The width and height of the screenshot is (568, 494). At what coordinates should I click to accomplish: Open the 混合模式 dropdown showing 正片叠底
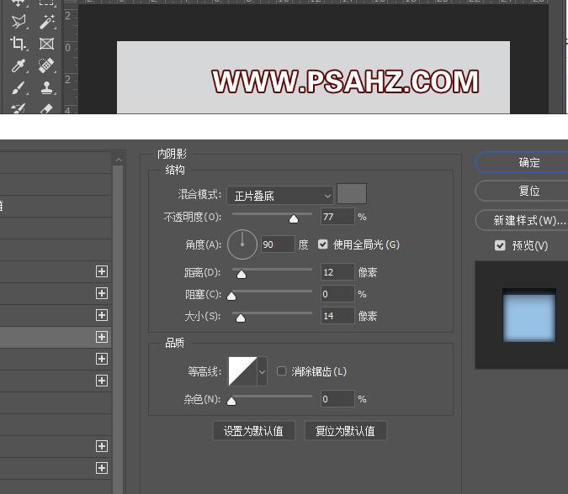(280, 196)
